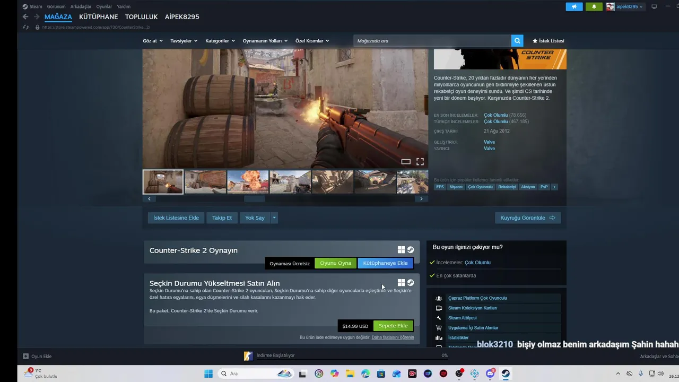This screenshot has height=382, width=679.
Task: Open the announcements megaphone button
Action: point(574,6)
